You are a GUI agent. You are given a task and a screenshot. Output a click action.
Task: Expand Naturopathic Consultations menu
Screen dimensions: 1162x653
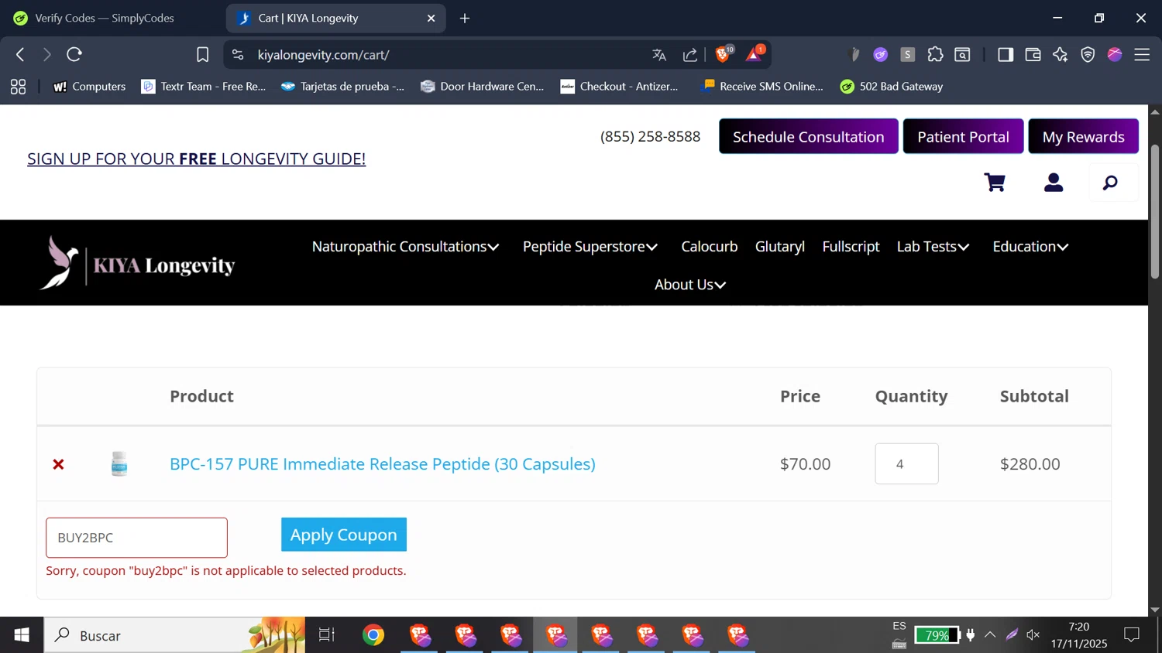point(405,247)
